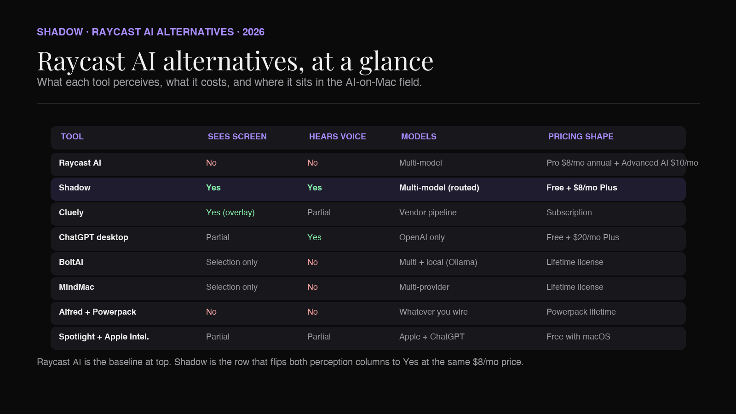The width and height of the screenshot is (736, 414).
Task: Click 'Whatever you wire' models cell
Action: point(433,312)
